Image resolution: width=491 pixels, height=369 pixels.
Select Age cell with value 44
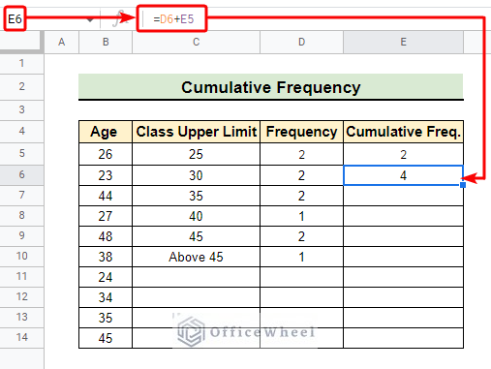coord(106,196)
